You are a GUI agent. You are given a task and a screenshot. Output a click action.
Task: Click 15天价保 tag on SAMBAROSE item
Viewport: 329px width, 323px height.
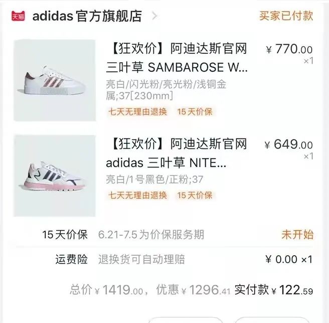(195, 111)
